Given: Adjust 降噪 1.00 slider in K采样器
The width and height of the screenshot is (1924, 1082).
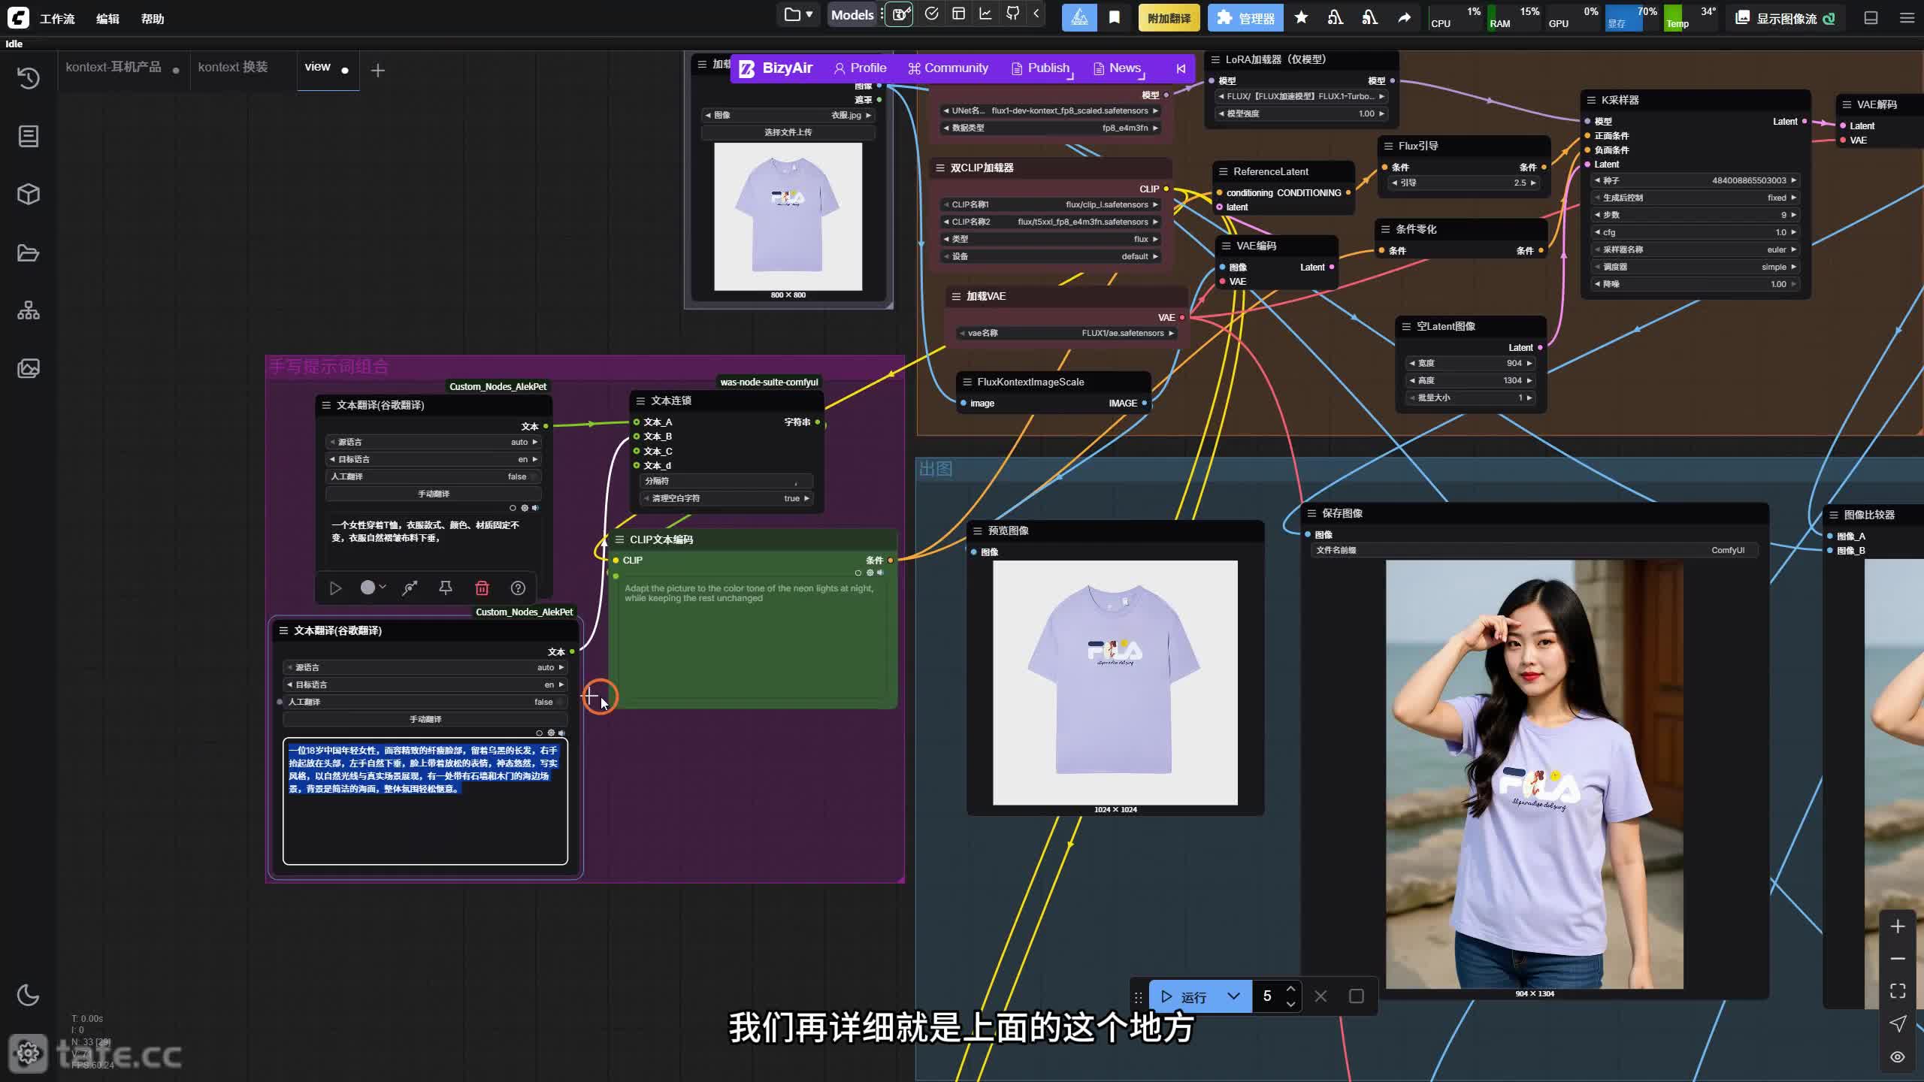Looking at the screenshot, I should (1695, 284).
